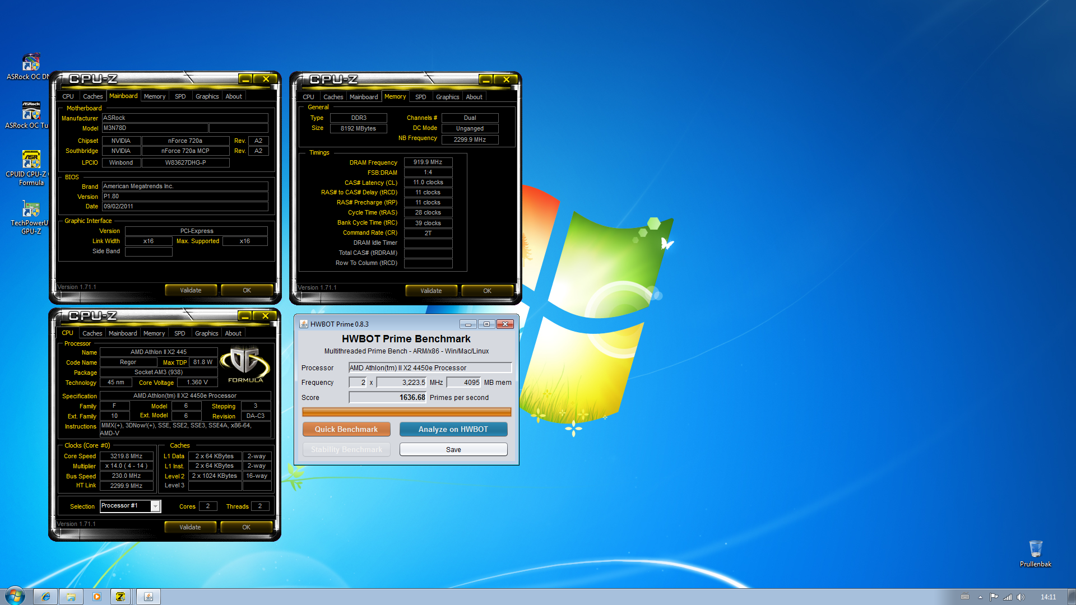Open the volume control tray icon
The height and width of the screenshot is (605, 1076).
[1021, 597]
